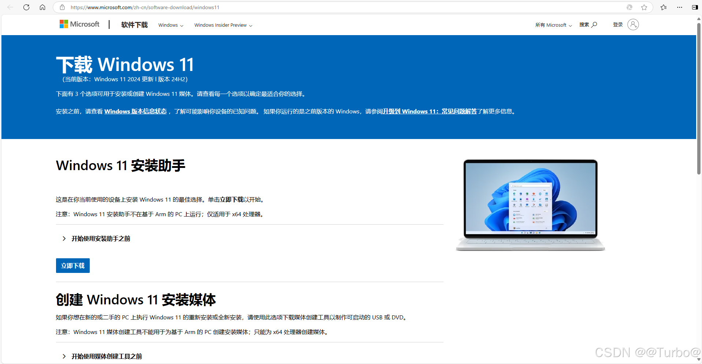Screen dimensions: 702x364
Task: Open the 所有 Microsoft dropdown
Action: click(553, 25)
